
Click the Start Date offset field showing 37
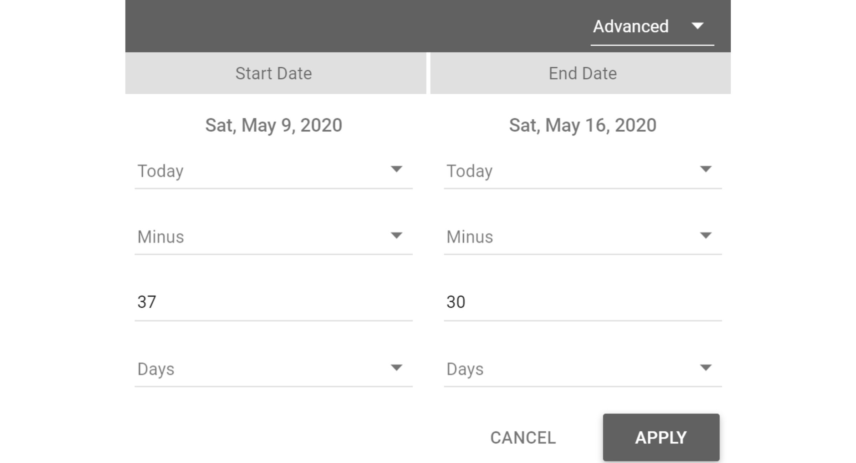(274, 303)
